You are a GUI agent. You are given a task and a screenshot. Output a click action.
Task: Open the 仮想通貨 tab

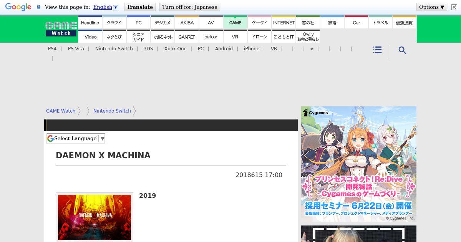coord(404,23)
